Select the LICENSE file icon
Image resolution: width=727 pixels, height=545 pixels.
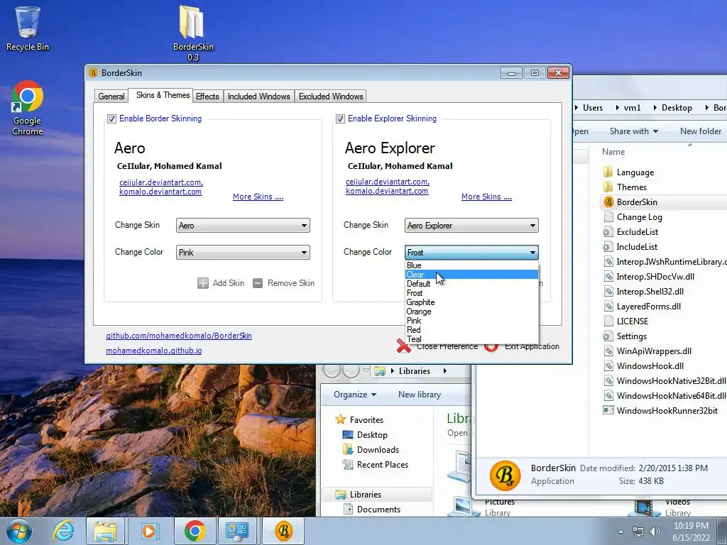pyautogui.click(x=608, y=321)
